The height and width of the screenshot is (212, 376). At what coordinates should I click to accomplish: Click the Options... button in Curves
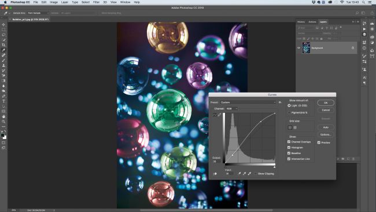click(326, 134)
